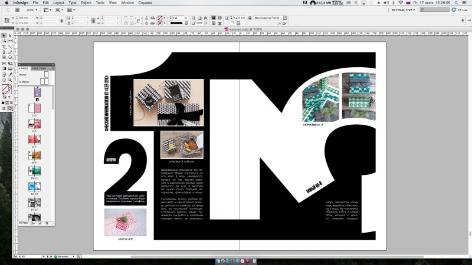Select the Hand tool
Screen dimensions: 472x265
tap(4, 79)
